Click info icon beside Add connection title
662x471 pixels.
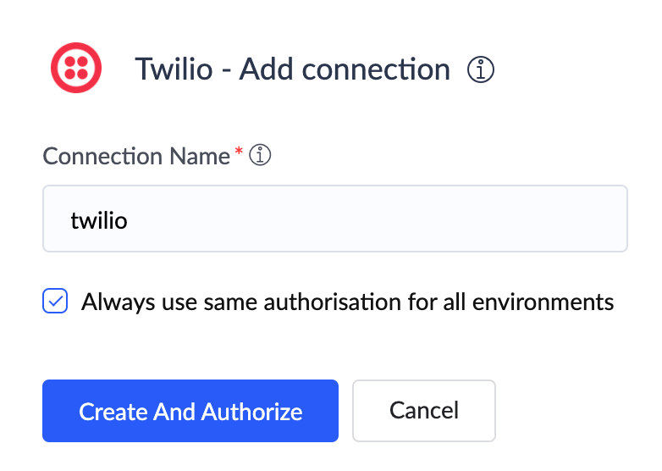481,69
